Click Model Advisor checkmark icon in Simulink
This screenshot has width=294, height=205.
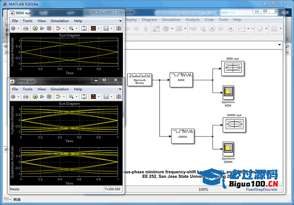click(260, 29)
